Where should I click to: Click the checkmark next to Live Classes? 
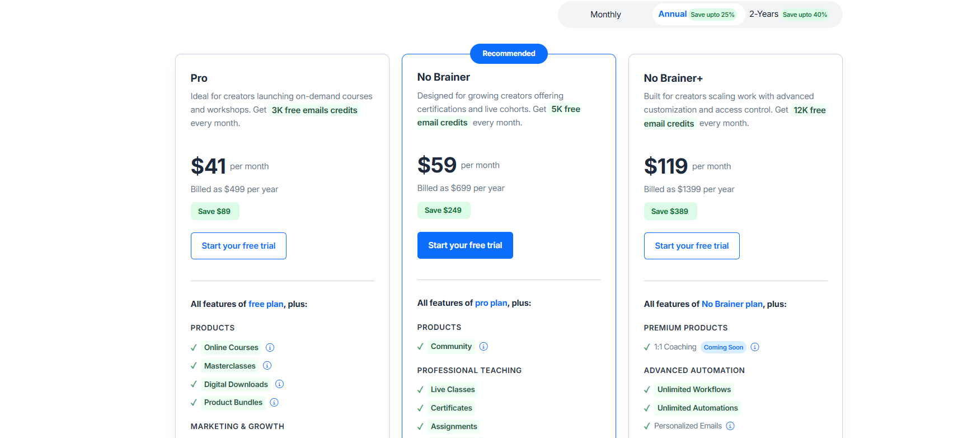(421, 389)
